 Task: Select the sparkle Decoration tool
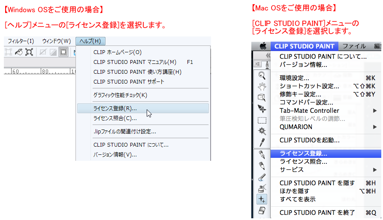262,199
